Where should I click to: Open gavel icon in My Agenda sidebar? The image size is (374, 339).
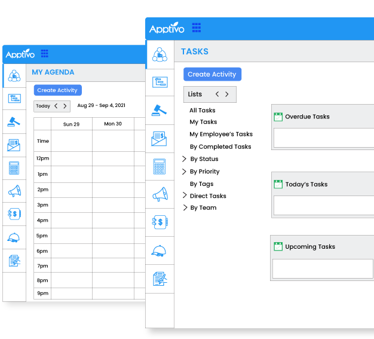[x=14, y=122]
